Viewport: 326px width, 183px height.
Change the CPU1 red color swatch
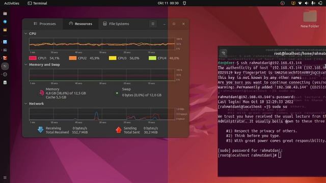(x=33, y=58)
